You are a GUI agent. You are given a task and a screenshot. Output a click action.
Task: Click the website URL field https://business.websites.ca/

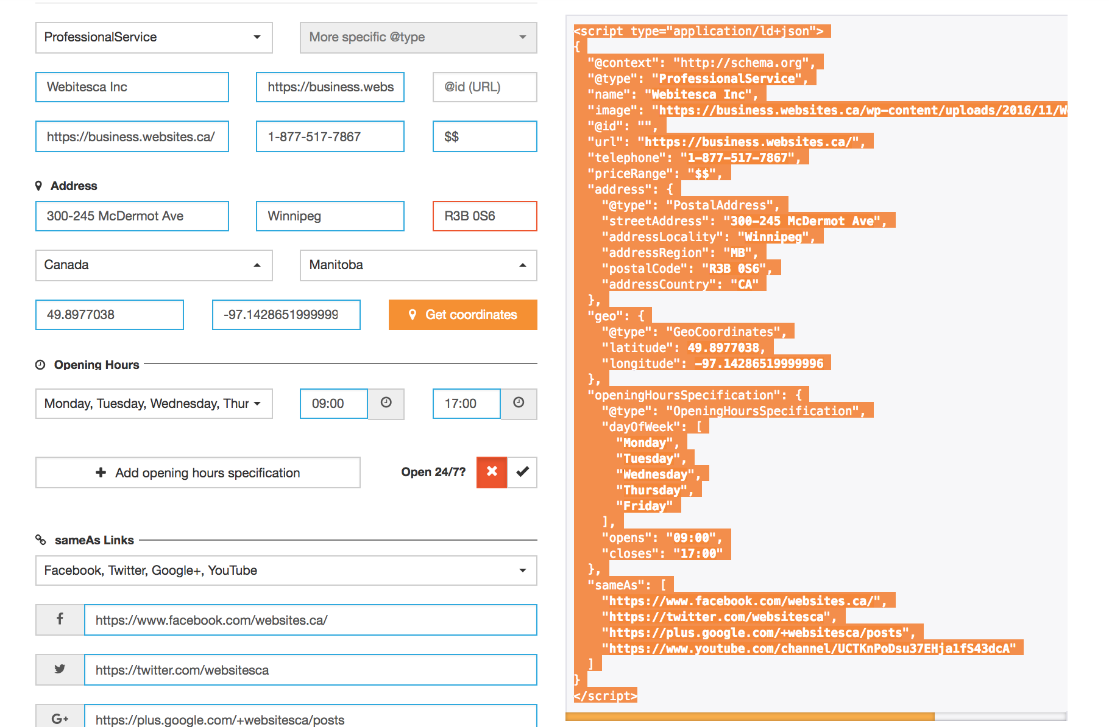[132, 136]
